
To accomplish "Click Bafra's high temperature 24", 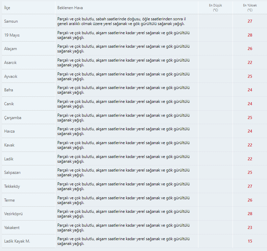I will coord(250,90).
